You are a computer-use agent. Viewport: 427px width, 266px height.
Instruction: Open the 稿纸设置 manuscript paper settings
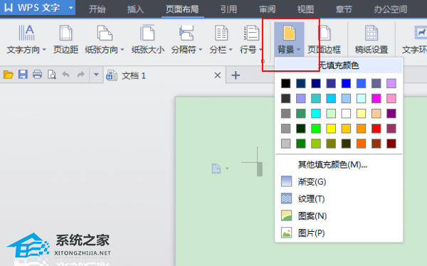click(371, 40)
